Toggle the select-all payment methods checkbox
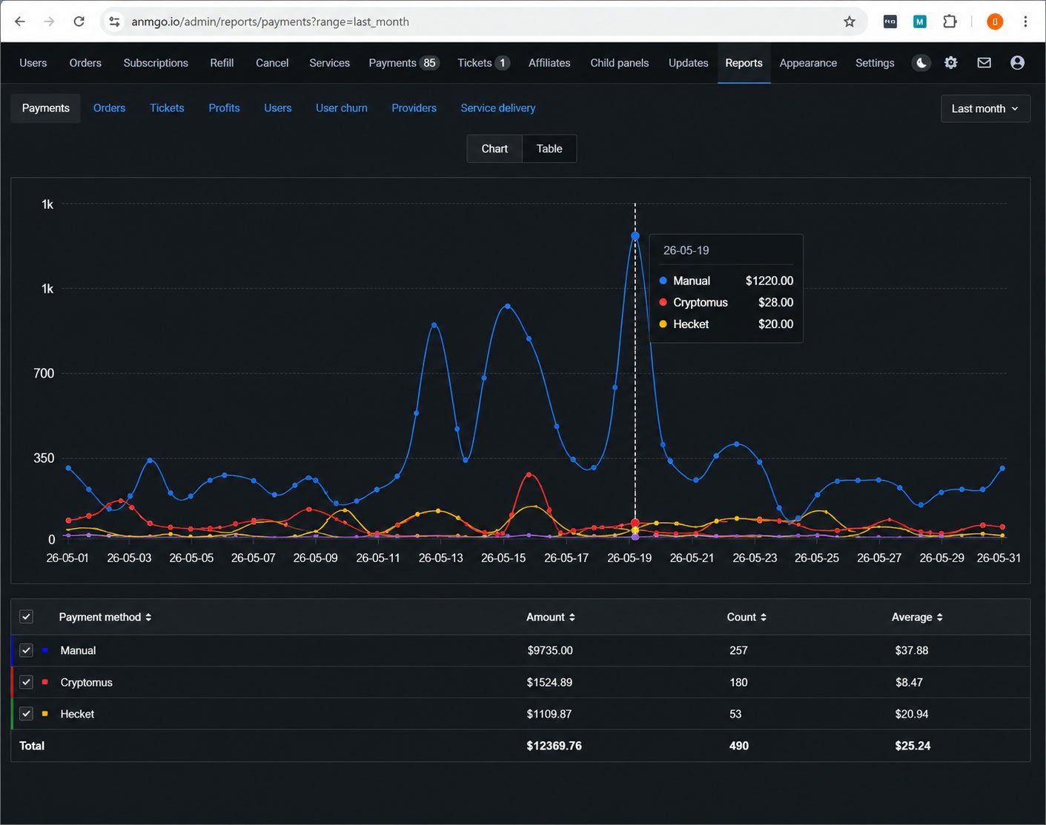Image resolution: width=1046 pixels, height=825 pixels. (x=27, y=617)
